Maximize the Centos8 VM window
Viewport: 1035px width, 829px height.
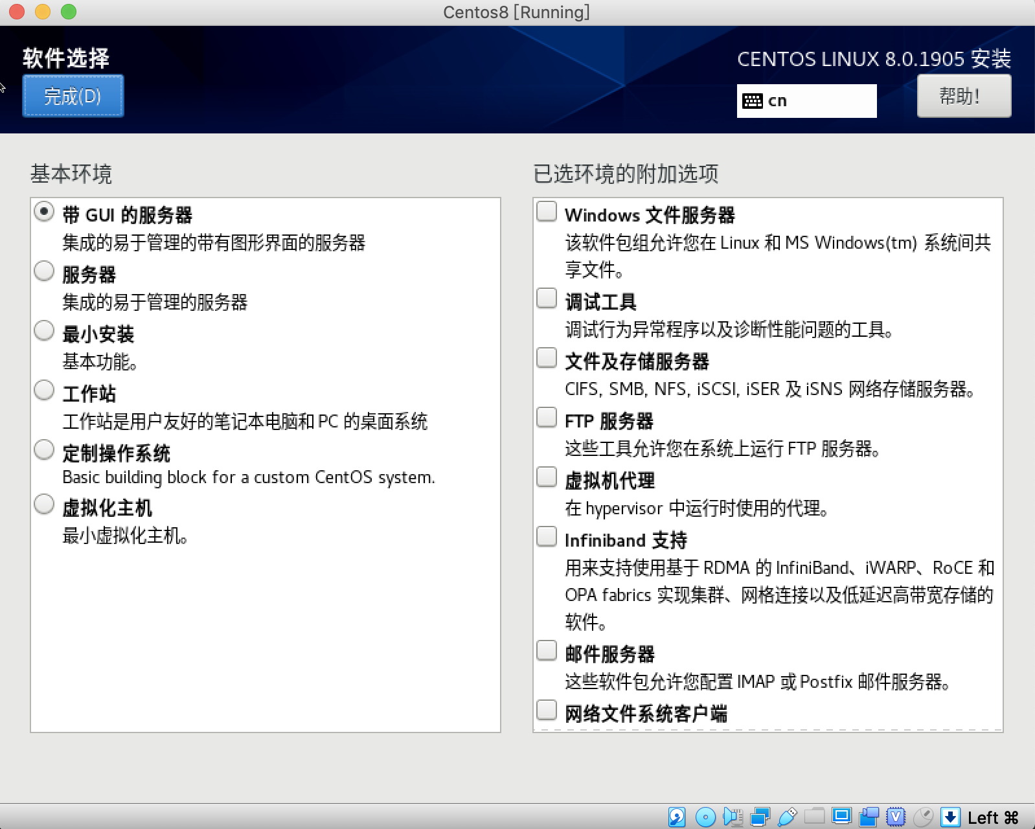click(69, 12)
